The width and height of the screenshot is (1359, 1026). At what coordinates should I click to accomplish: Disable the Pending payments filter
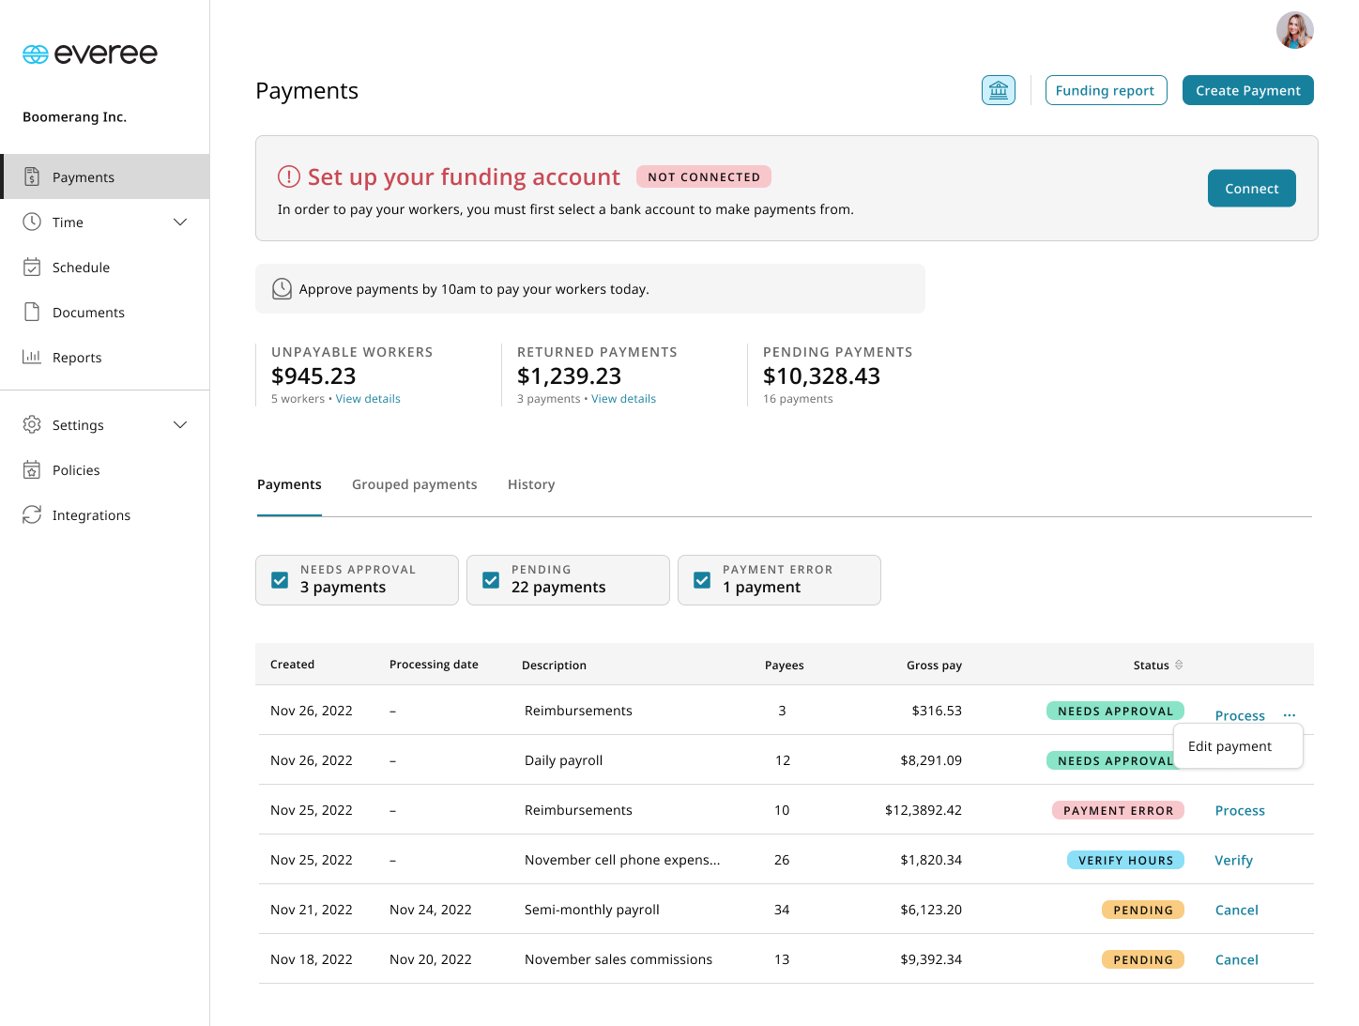click(x=490, y=580)
